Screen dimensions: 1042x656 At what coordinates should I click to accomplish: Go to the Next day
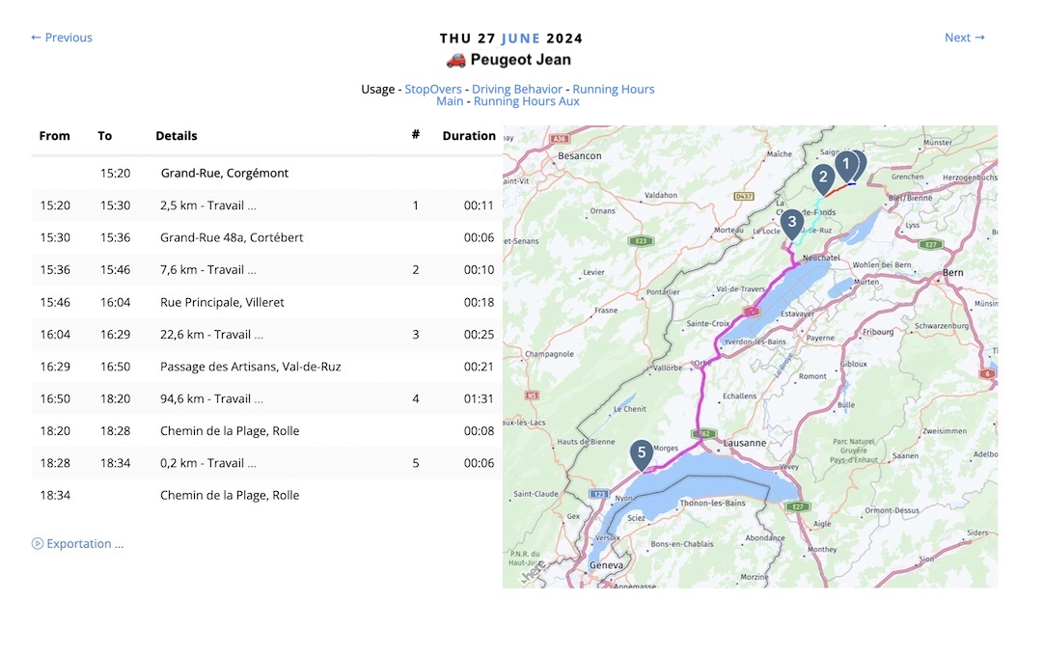tap(965, 38)
